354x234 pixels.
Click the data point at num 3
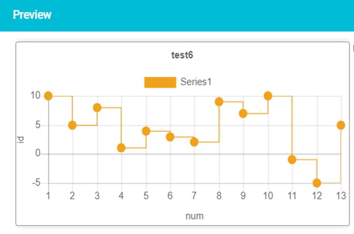pos(97,108)
